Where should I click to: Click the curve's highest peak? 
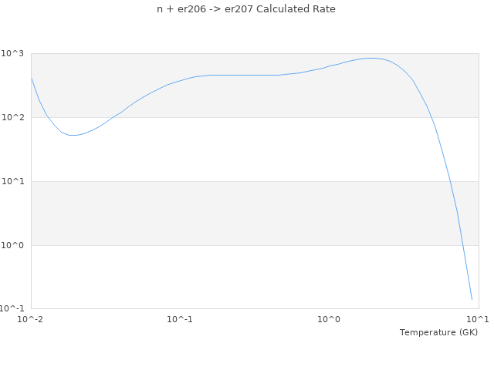coord(372,58)
